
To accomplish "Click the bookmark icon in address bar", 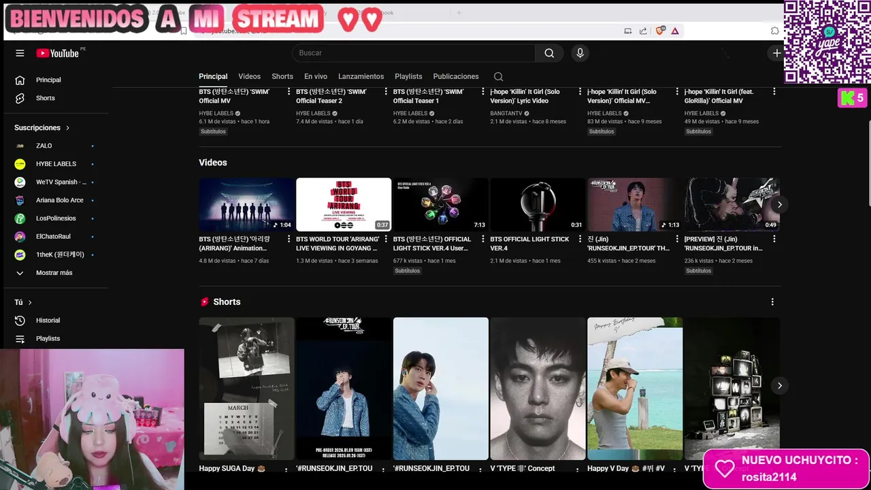I will click(x=184, y=31).
